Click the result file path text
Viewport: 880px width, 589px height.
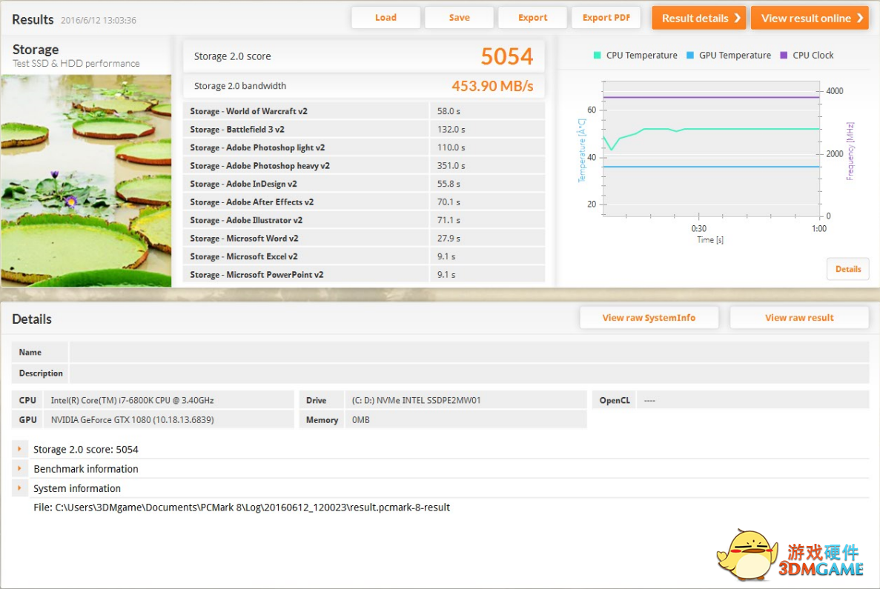coord(242,507)
